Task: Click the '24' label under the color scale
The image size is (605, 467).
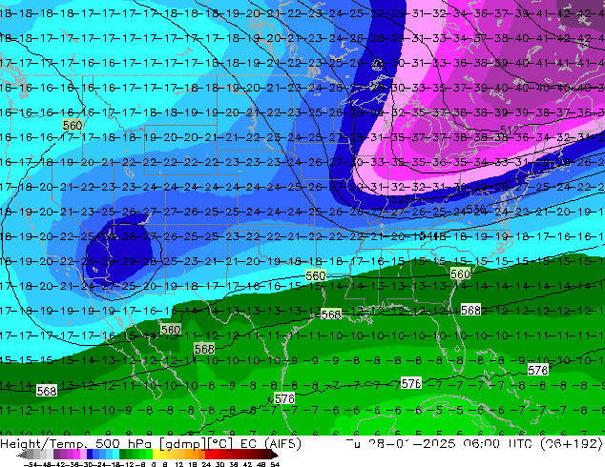Action: [x=206, y=464]
